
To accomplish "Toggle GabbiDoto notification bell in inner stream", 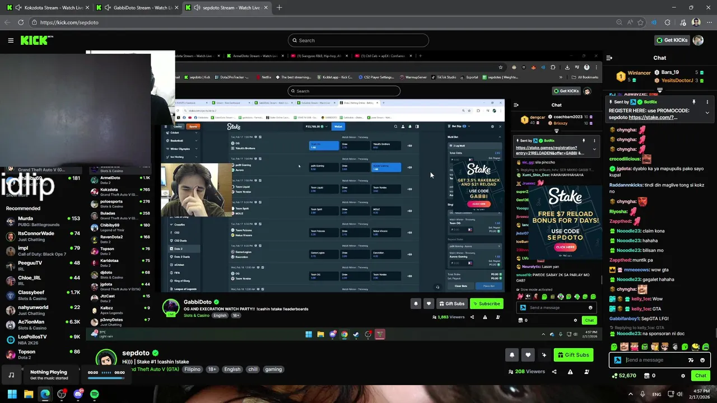I will point(416,304).
